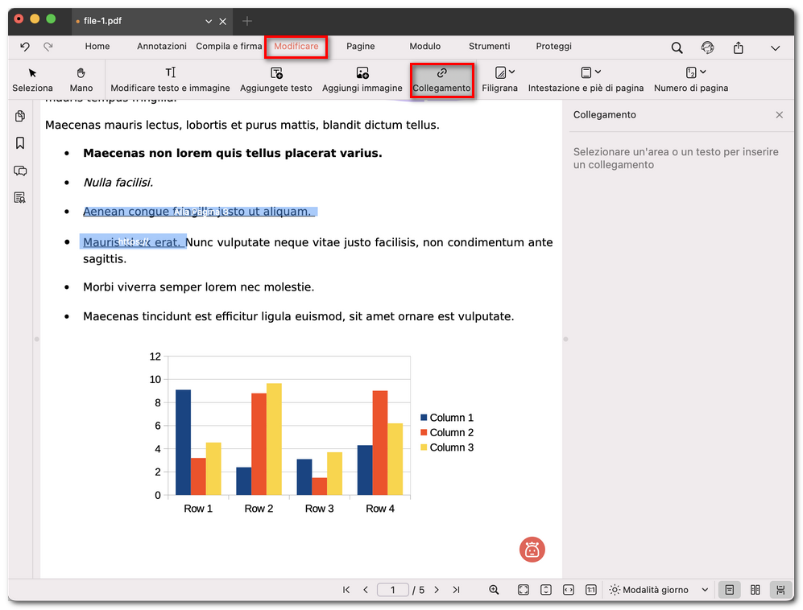Open the bookmarks panel in left sidebar
803x610 pixels.
click(20, 143)
